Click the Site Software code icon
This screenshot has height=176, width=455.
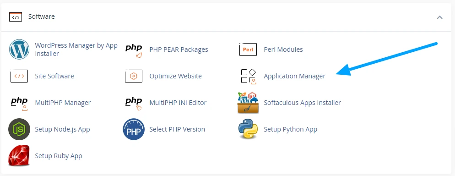(19, 76)
